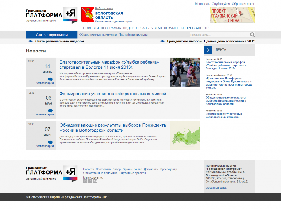This screenshot has height=209, width=281.
Task: Open Комментарии for 06 май article
Action: (x=45, y=114)
